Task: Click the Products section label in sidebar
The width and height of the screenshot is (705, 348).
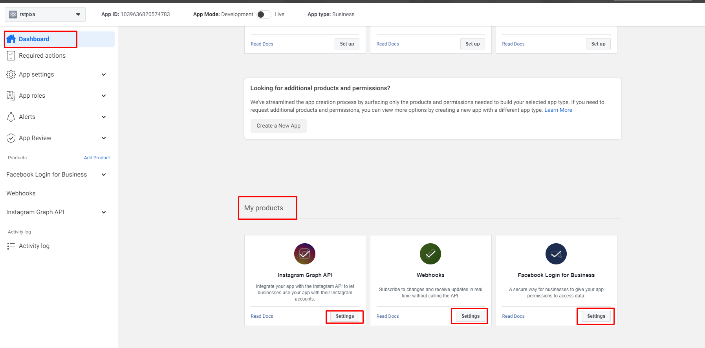Action: click(17, 158)
